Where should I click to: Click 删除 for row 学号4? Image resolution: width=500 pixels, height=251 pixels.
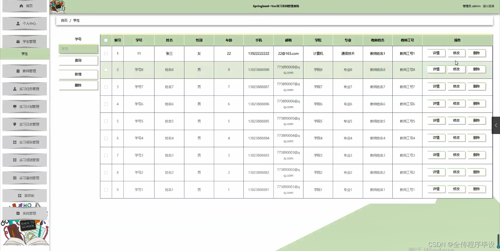pyautogui.click(x=476, y=138)
